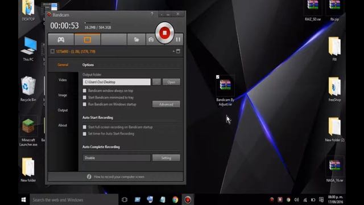
Task: Select RAIZ_SD.rar archive on desktop
Action: (313, 10)
